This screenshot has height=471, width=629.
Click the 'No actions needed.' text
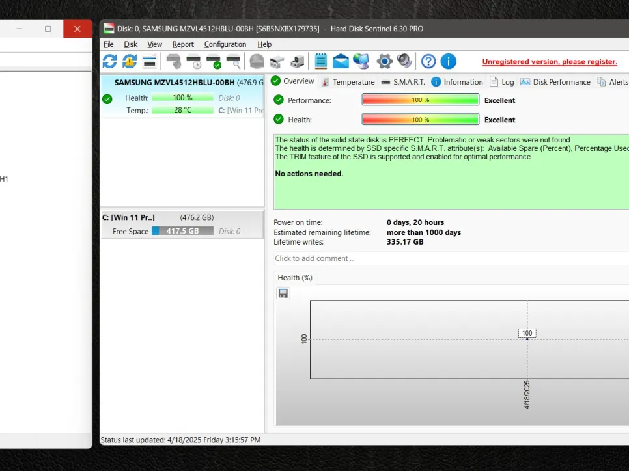[309, 174]
